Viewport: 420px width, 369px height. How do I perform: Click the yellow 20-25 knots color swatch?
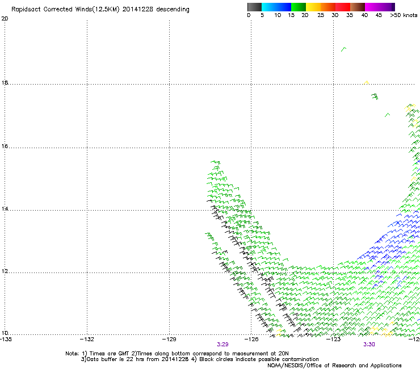[x=313, y=7]
